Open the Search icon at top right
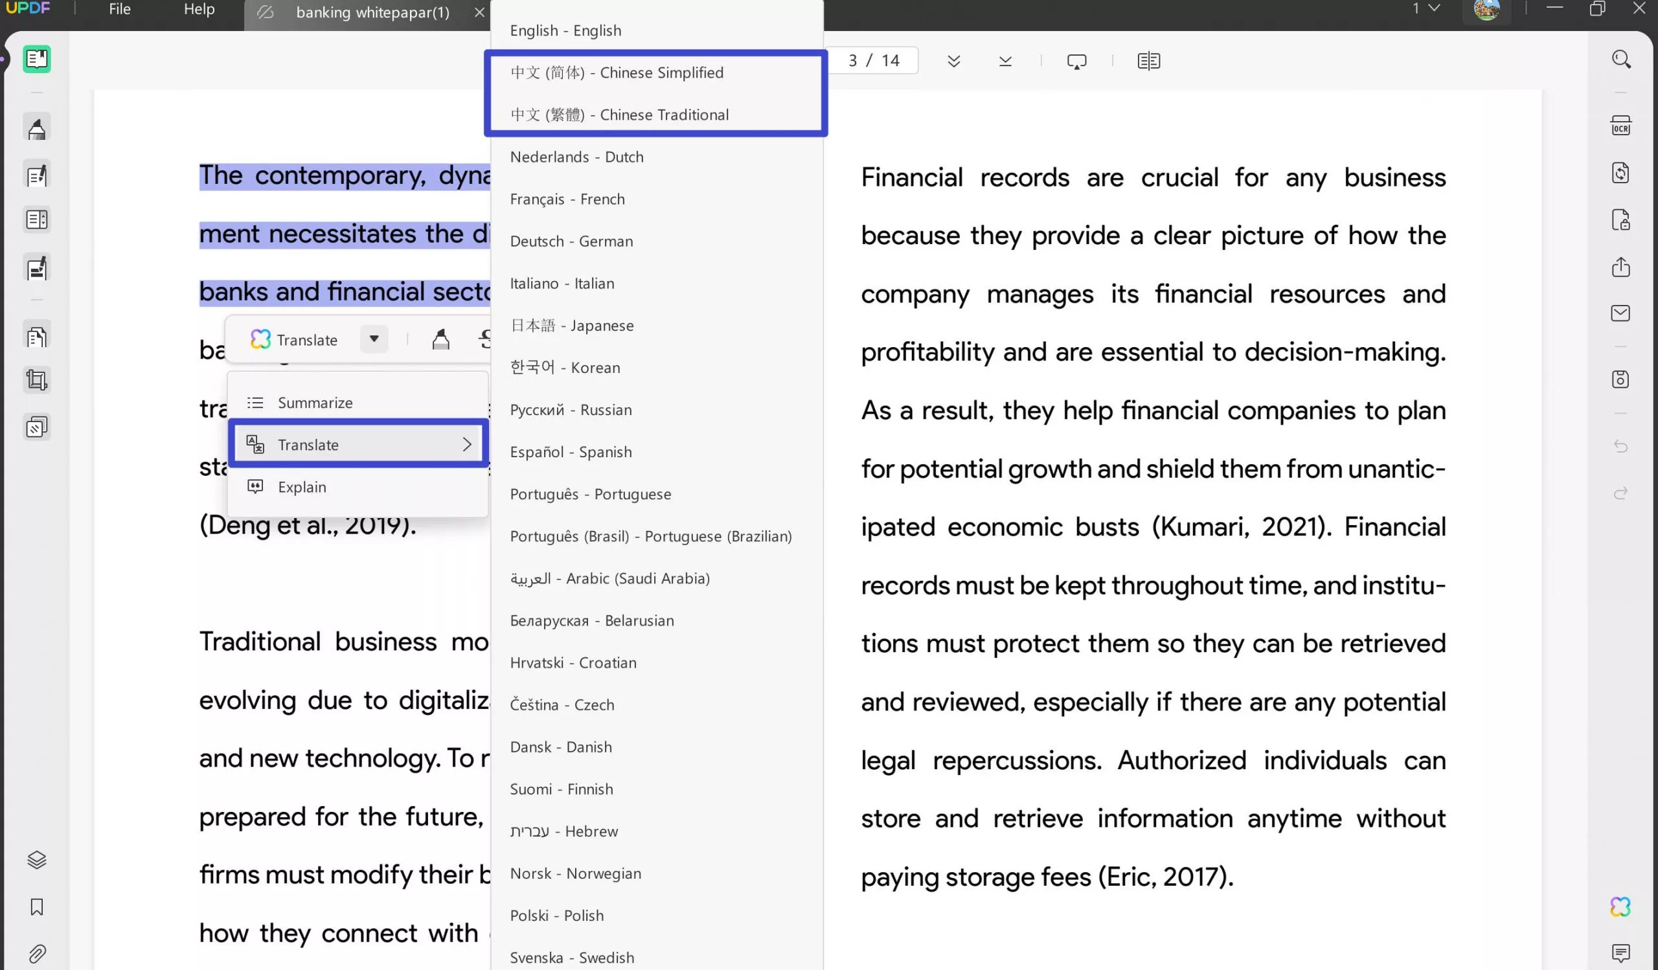1658x970 pixels. coord(1621,59)
